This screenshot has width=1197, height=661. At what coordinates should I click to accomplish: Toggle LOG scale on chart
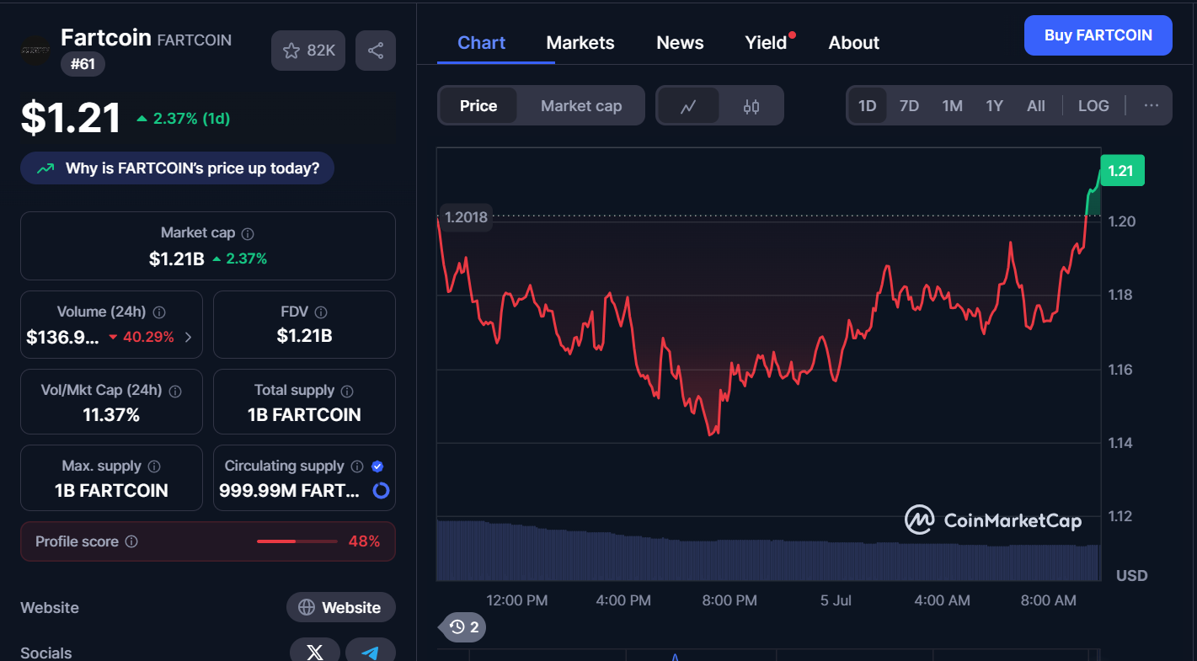(1093, 106)
